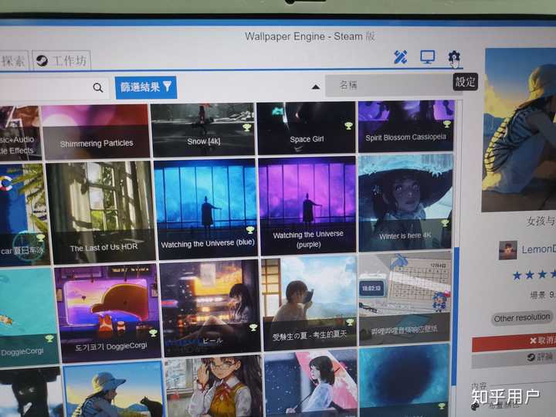Screen dimensions: 556x417
Task: Click trophy icon on 受験生の夏 tile
Action: pos(350,321)
